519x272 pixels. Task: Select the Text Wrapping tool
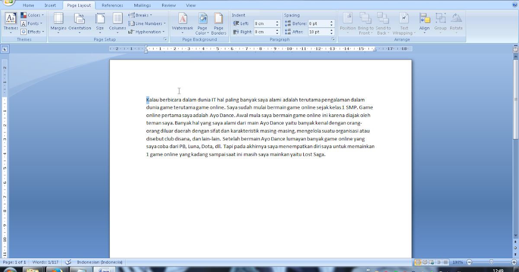click(404, 23)
